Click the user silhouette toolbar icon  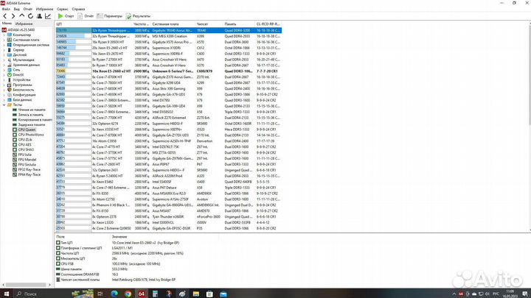pos(39,16)
